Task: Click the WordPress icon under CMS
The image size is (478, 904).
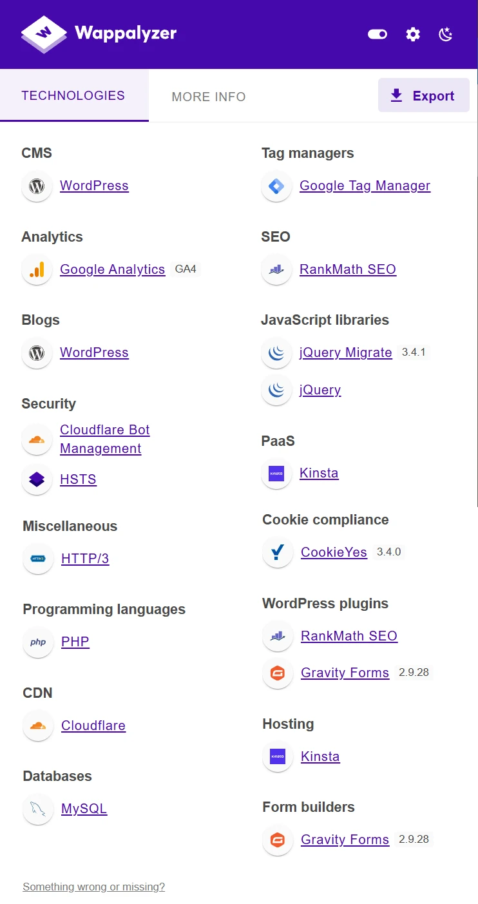Action: point(37,186)
